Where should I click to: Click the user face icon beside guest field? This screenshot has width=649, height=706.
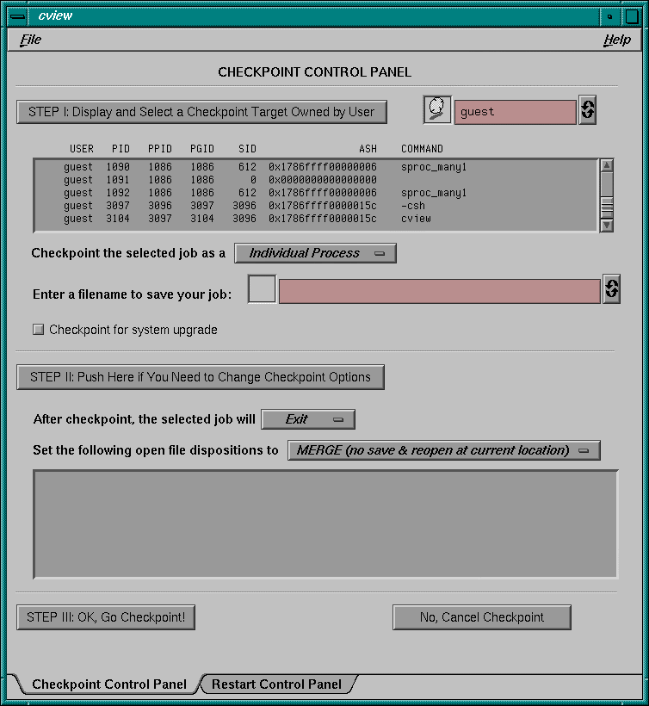pos(437,109)
